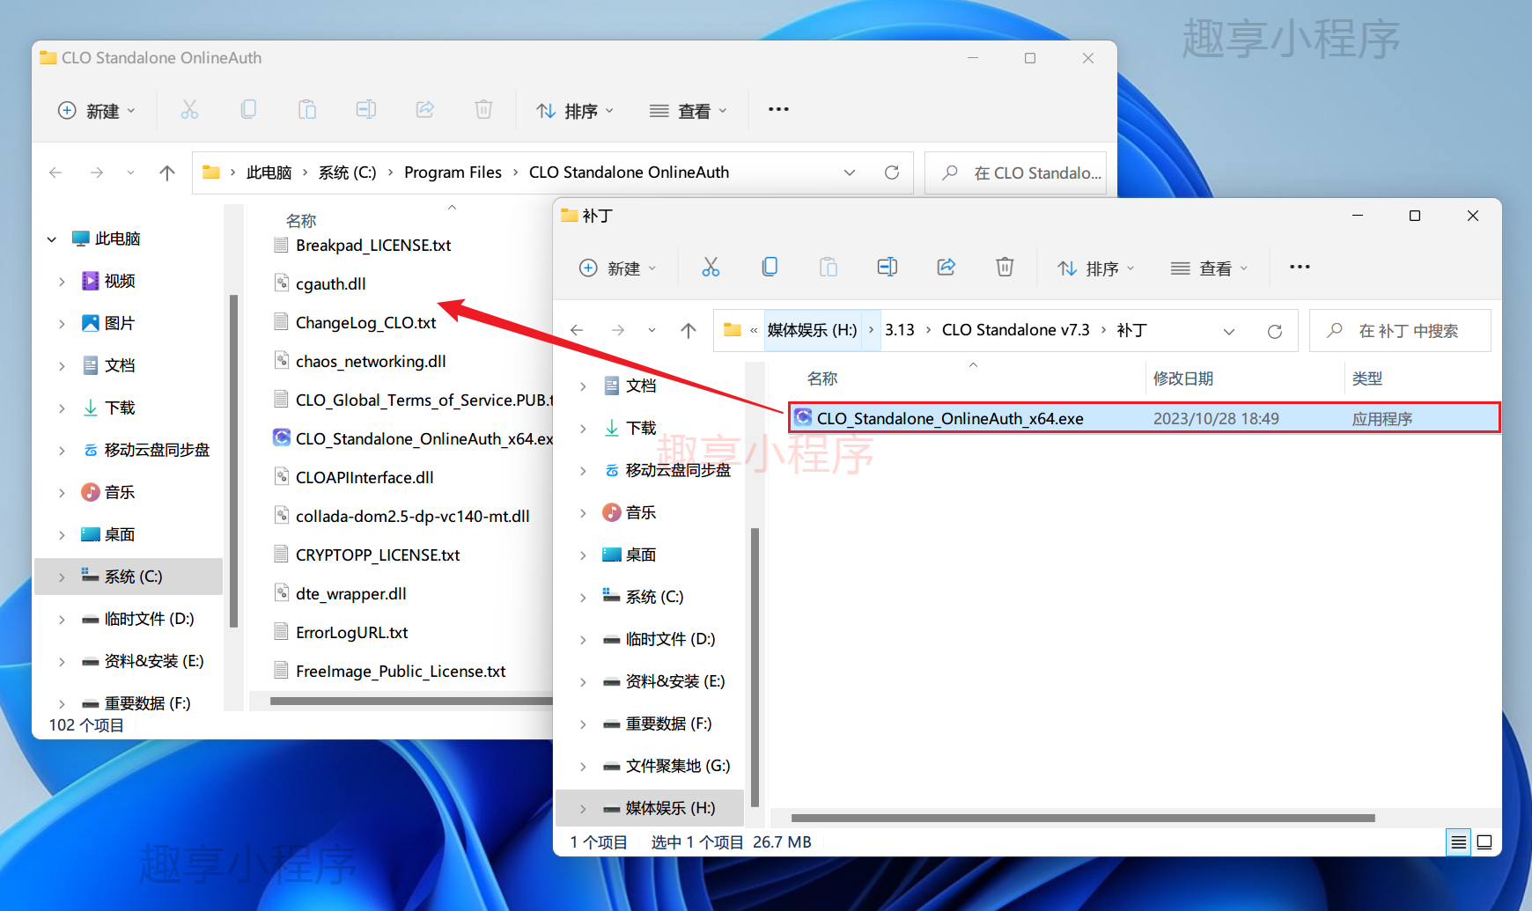Refresh the CLO Standalone OnlineAuth folder

[892, 173]
